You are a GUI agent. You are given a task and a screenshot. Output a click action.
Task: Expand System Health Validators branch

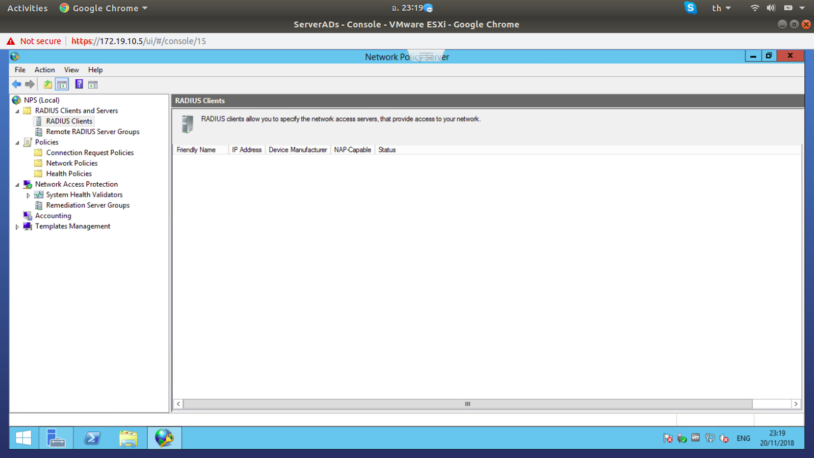coord(28,195)
